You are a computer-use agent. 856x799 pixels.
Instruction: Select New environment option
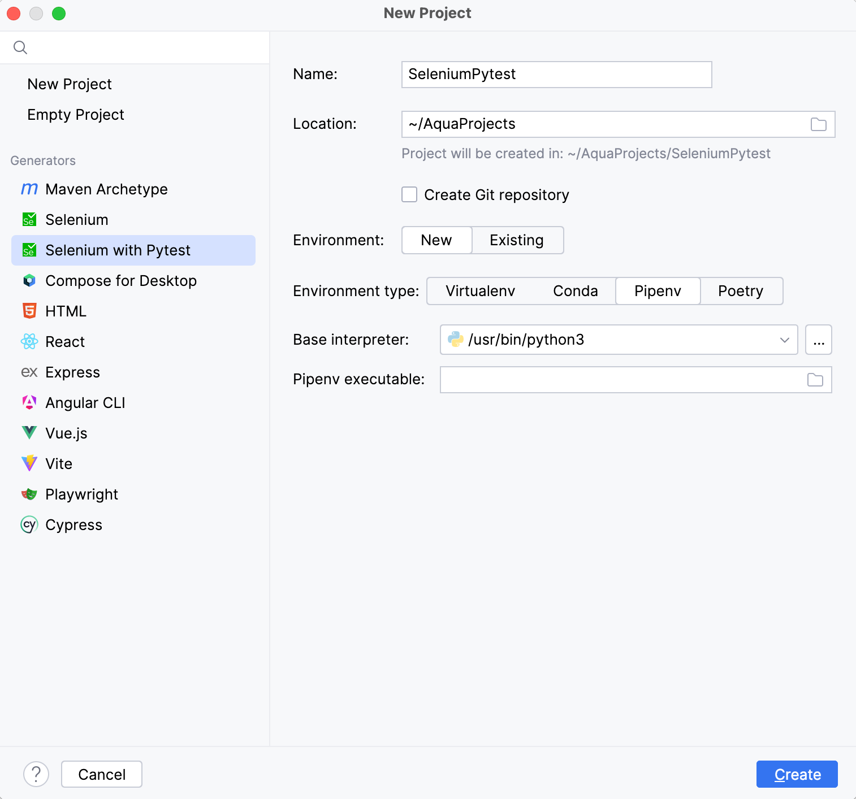click(436, 240)
